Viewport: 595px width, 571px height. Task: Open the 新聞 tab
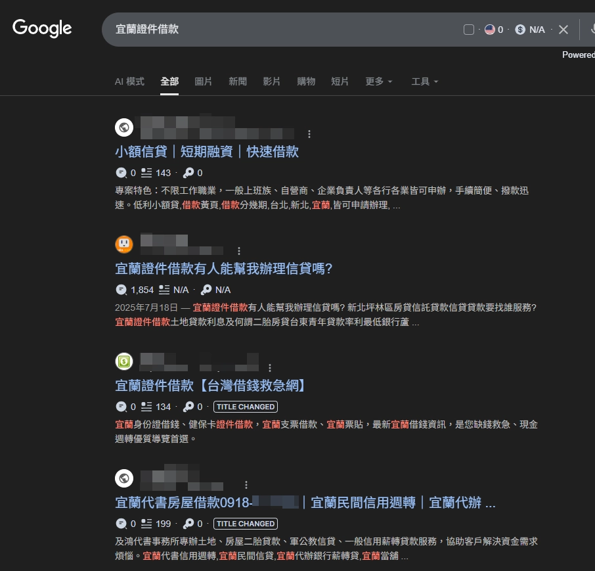pos(238,81)
